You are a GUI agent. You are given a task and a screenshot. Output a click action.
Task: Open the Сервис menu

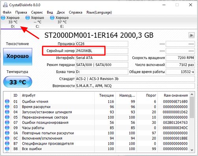point(37,13)
